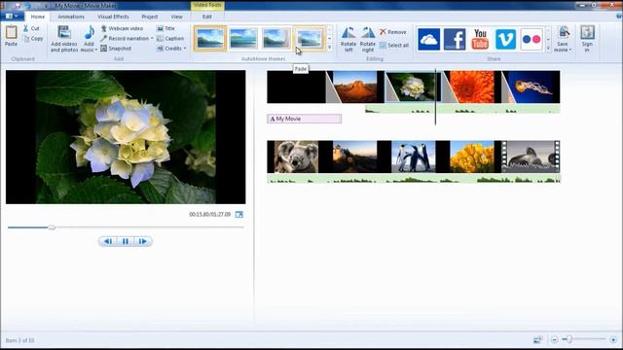
Task: Switch to the Home tab
Action: (x=38, y=17)
